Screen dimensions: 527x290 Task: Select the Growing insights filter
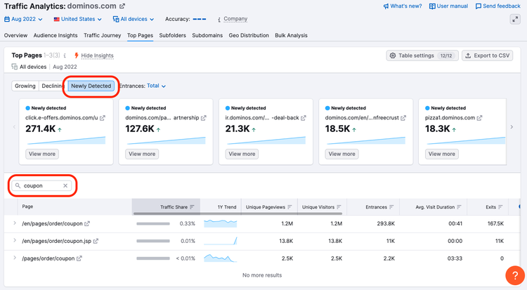(25, 86)
